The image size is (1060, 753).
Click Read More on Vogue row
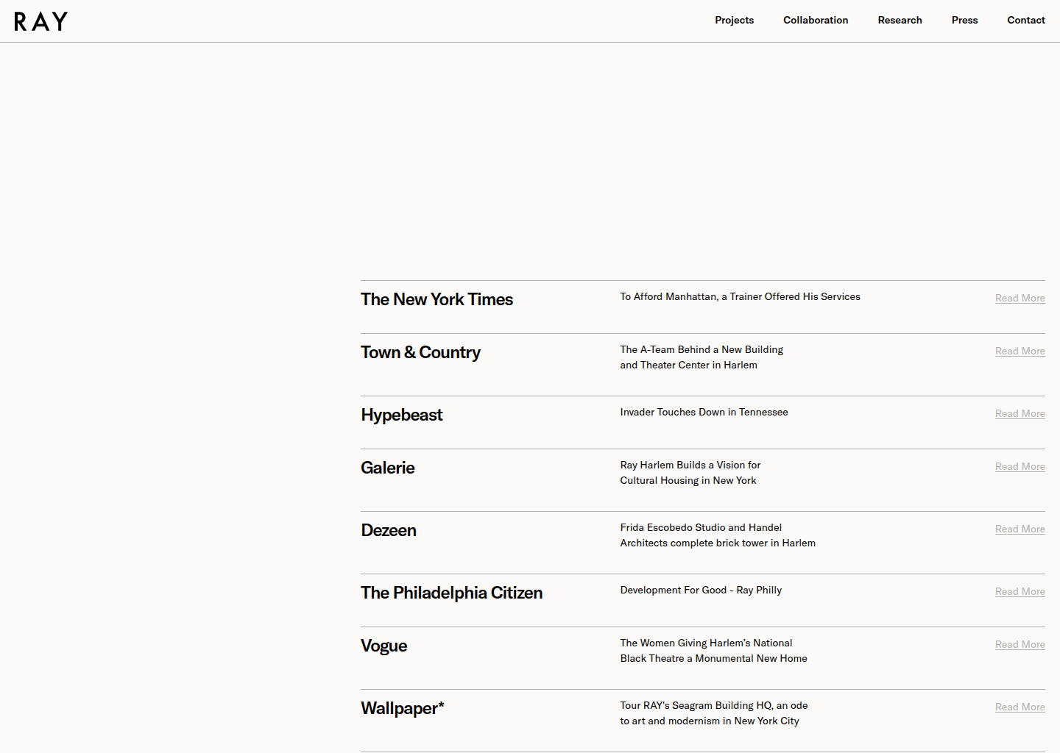[x=1020, y=645]
